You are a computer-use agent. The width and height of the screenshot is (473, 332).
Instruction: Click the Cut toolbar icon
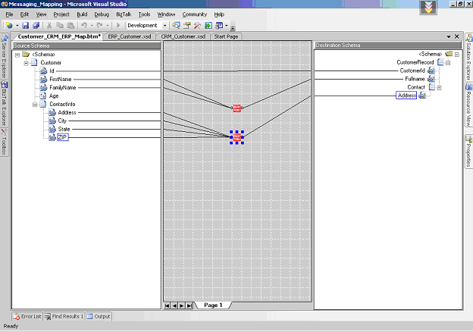[49, 26]
